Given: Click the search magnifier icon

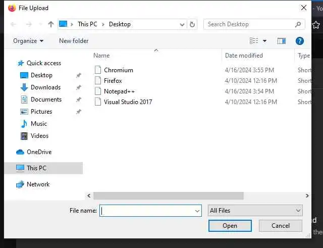Looking at the screenshot, I should pyautogui.click(x=298, y=24).
